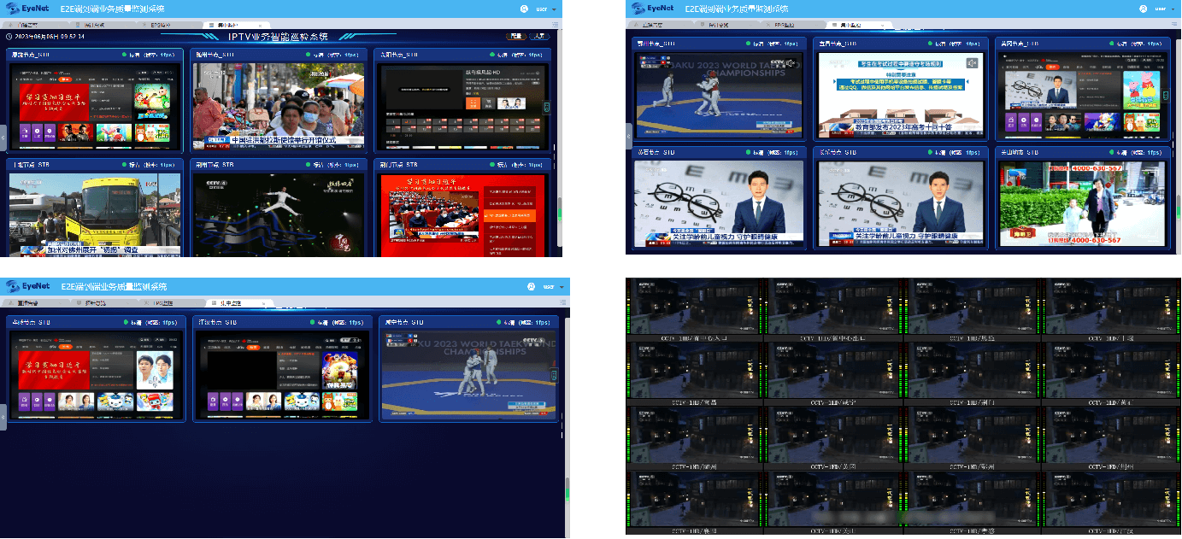1182x539 pixels.
Task: Click the muted speaker icon on exam news video
Action: coord(972,63)
